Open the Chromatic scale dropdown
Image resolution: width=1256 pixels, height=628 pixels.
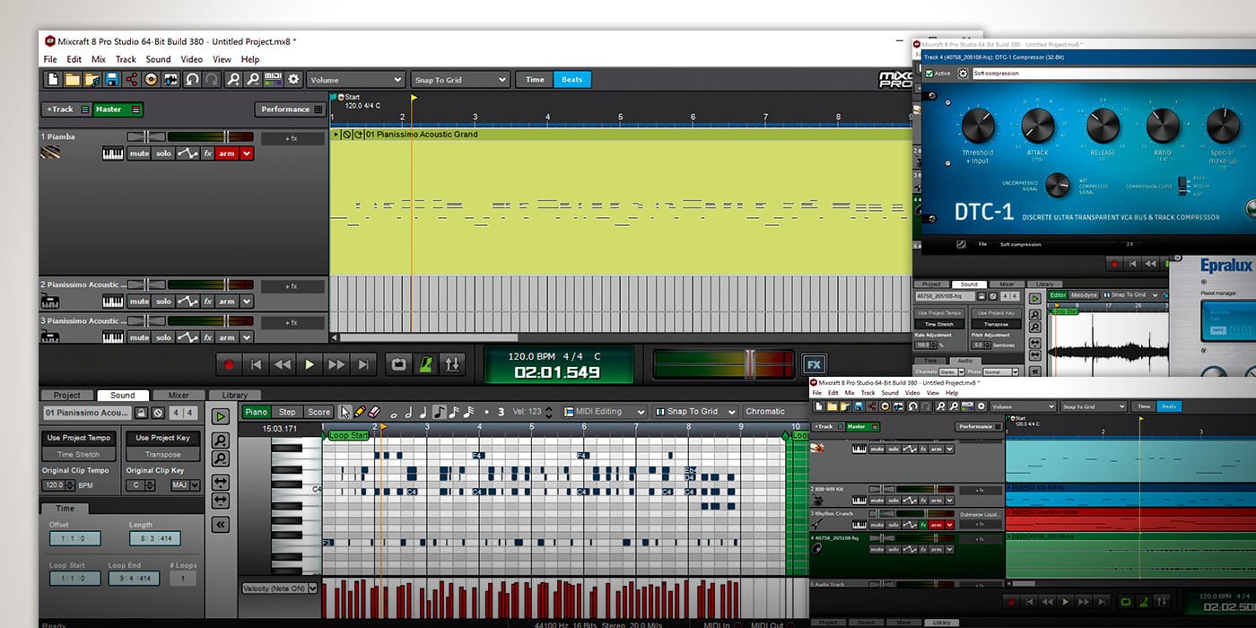(x=774, y=412)
